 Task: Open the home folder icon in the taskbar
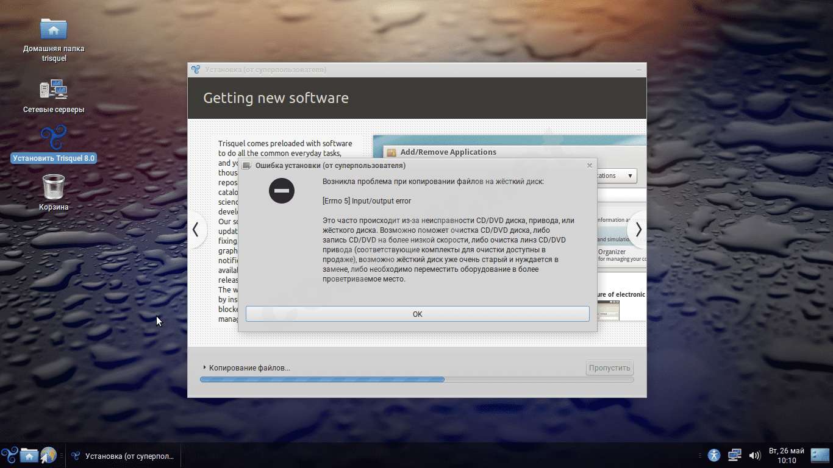pos(29,455)
